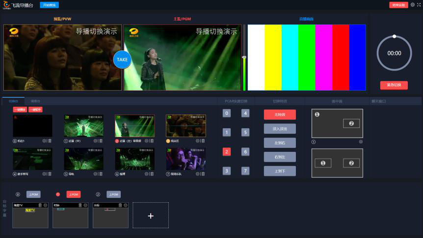Select source 1 stage thumbnail
Viewport: 423px width, 238px height.
coord(83,126)
